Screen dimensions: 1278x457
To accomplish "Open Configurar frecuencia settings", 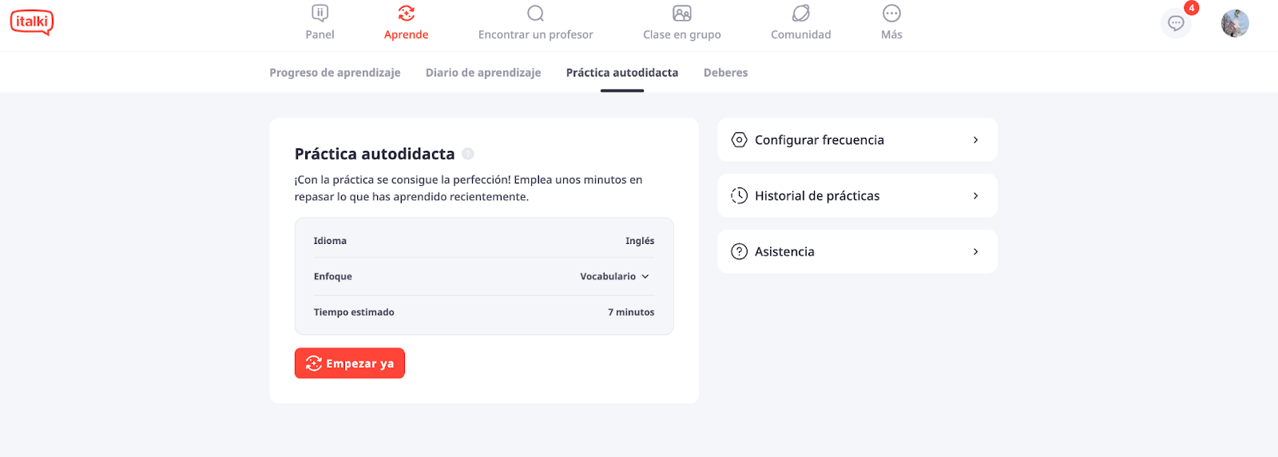I will pyautogui.click(x=857, y=140).
